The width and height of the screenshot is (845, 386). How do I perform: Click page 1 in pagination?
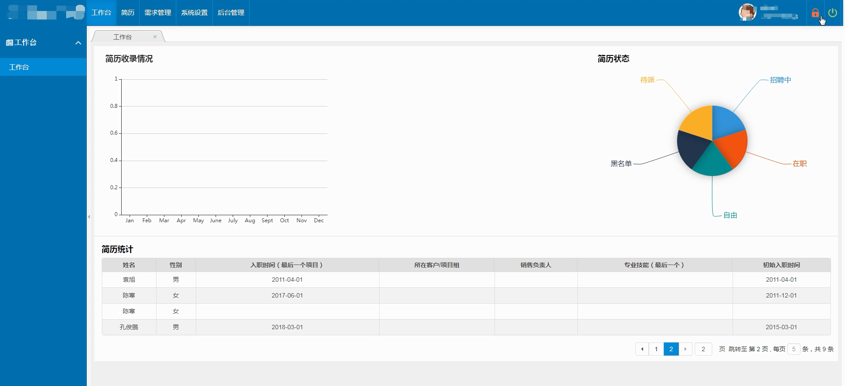point(656,349)
